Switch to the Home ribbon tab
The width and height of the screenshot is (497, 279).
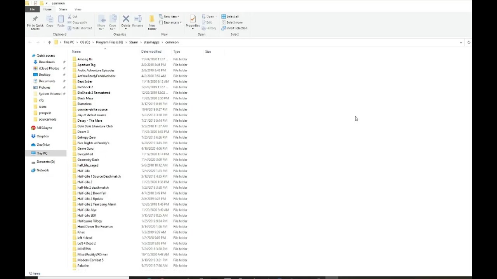point(47,9)
